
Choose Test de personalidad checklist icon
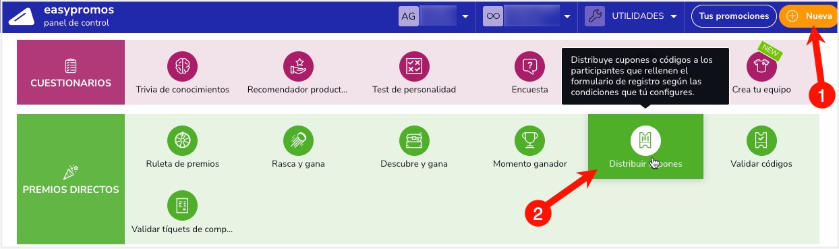[414, 66]
